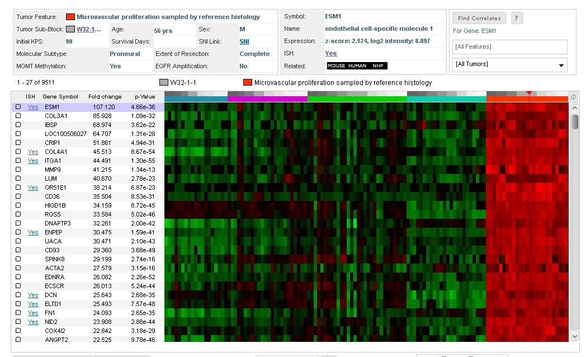This screenshot has width=586, height=357.
Task: Click the MOUSE related link badge
Action: click(337, 66)
